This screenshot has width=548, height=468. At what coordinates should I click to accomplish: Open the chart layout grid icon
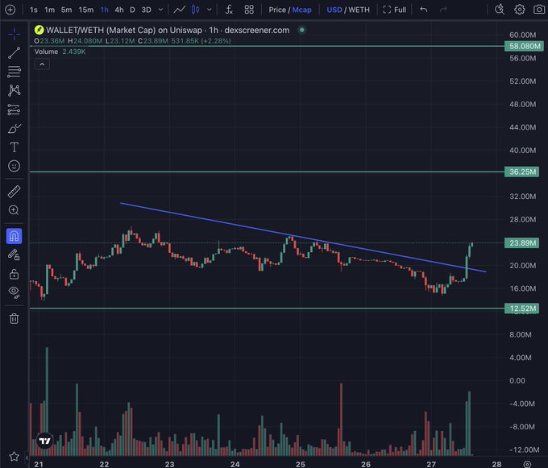pos(249,10)
